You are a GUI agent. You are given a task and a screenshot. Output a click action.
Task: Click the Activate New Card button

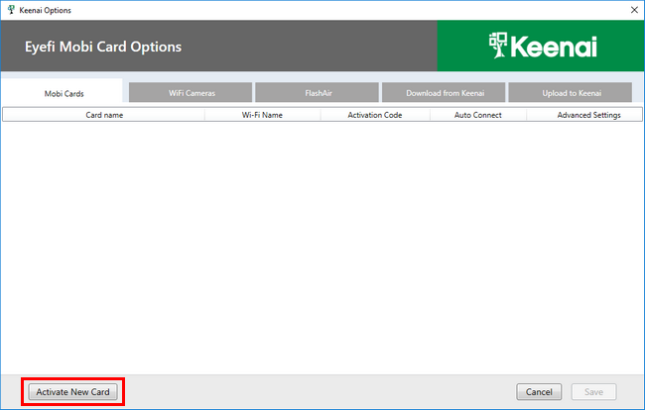[72, 392]
